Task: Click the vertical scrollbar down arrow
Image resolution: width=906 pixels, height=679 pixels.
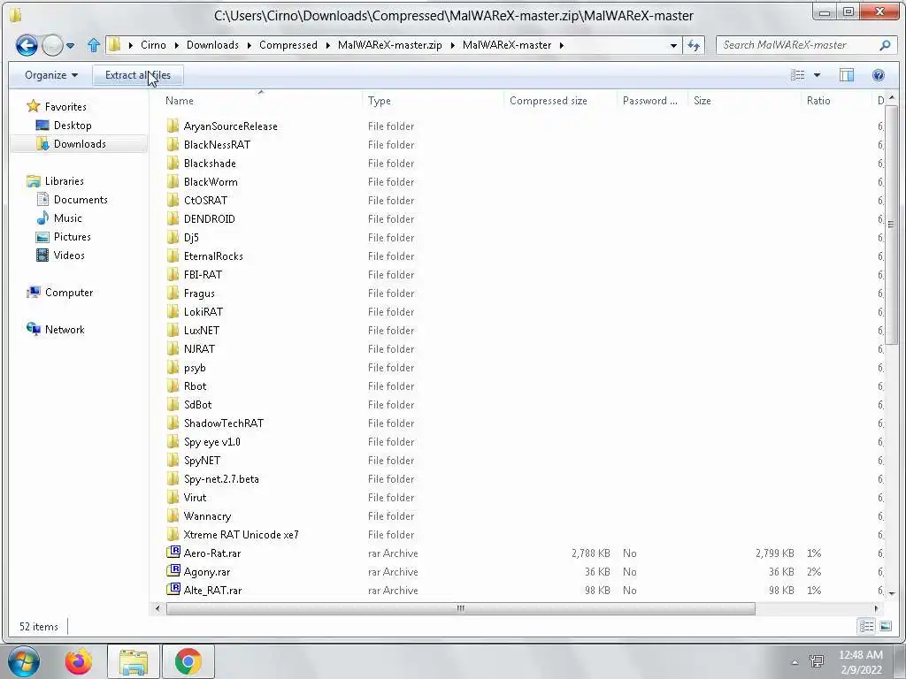Action: (892, 593)
